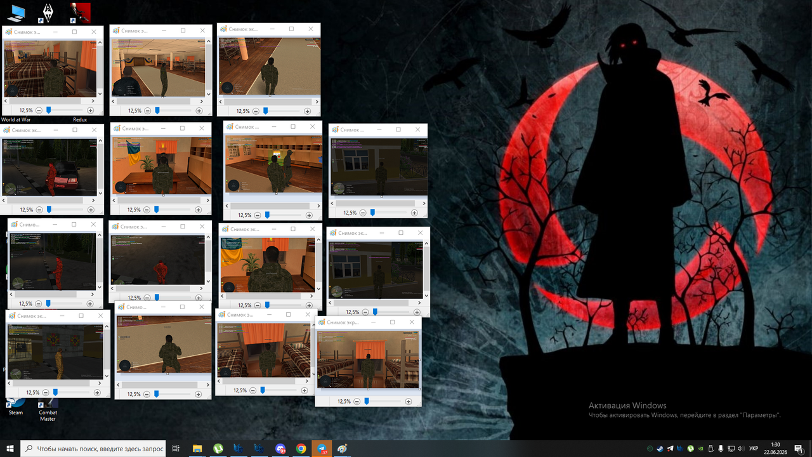
Task: Open the This PC desktop icon
Action: tap(16, 12)
